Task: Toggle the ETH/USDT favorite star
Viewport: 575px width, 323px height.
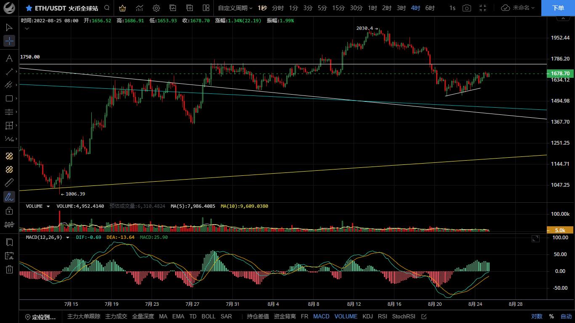Action: click(x=29, y=8)
